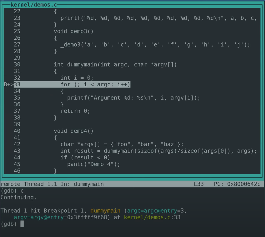Select the highlighted for loop on line 33
The height and width of the screenshot is (237, 265).
(95, 85)
